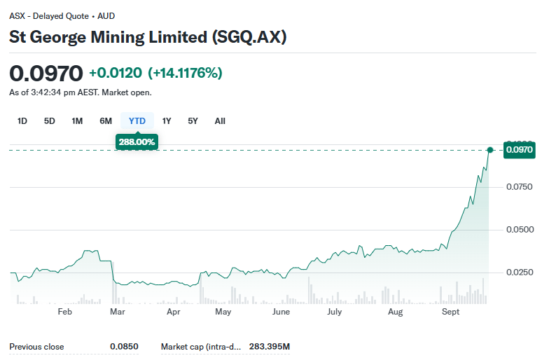Click the (+14.1176%) percent change
The image size is (542, 358).
click(185, 73)
